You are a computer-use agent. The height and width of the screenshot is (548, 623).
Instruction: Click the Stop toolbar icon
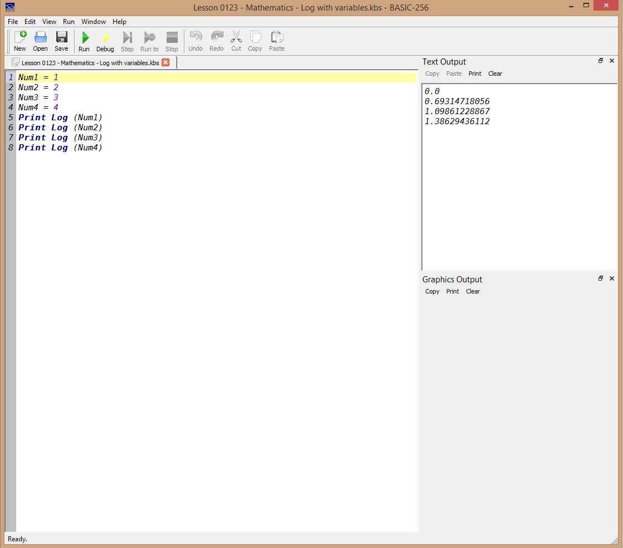(x=172, y=41)
